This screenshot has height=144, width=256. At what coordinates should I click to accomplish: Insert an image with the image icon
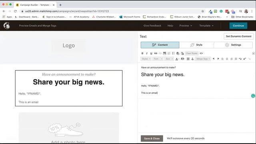[164, 53]
